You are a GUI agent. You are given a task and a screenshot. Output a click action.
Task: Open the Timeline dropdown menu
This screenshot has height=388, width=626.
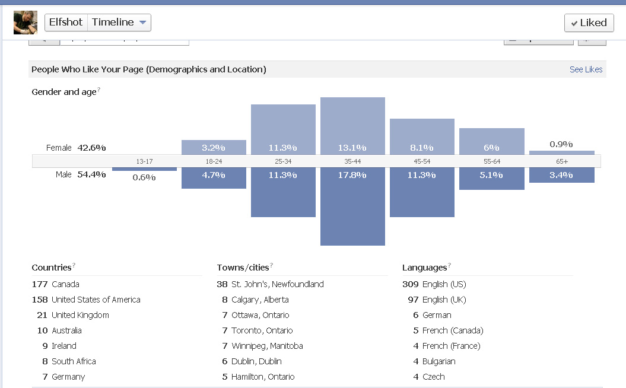click(x=119, y=23)
